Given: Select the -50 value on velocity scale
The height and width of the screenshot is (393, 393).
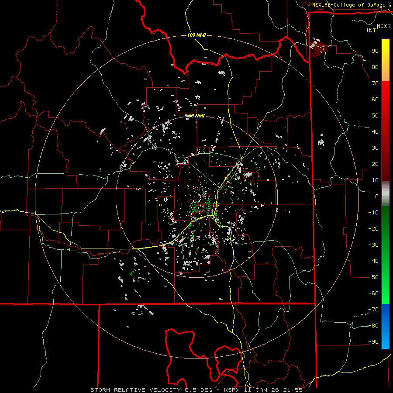Looking at the screenshot, I should [373, 277].
